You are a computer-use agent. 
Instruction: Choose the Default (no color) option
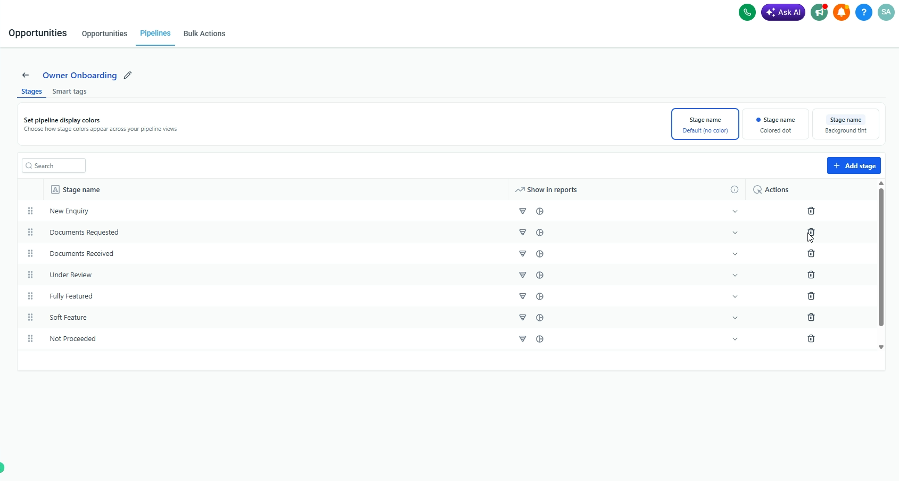click(705, 125)
